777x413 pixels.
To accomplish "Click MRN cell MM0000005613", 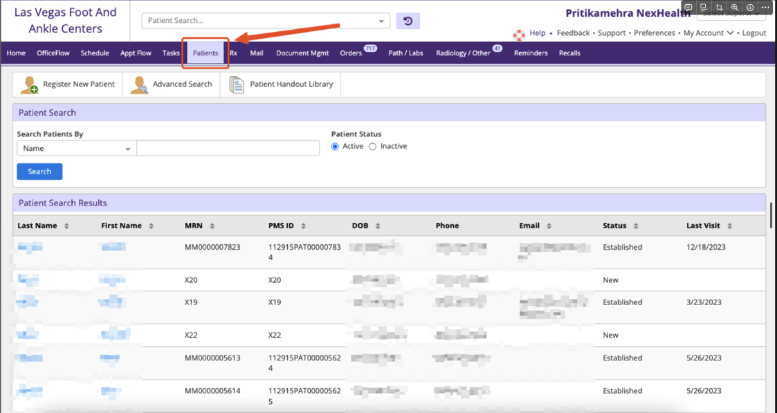I will (212, 358).
